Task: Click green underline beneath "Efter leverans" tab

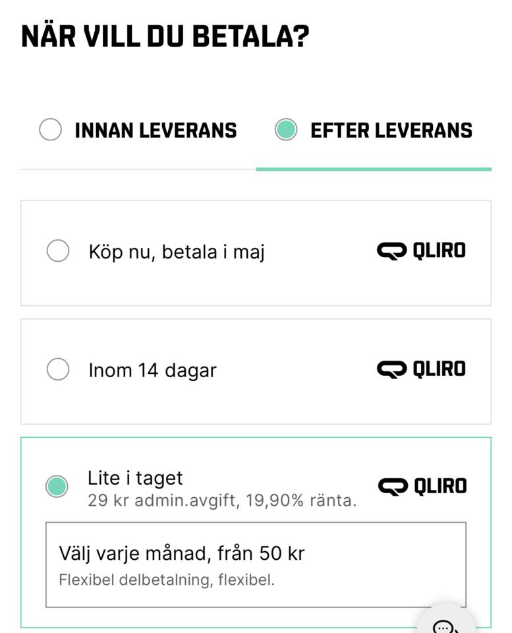Action: click(x=374, y=169)
